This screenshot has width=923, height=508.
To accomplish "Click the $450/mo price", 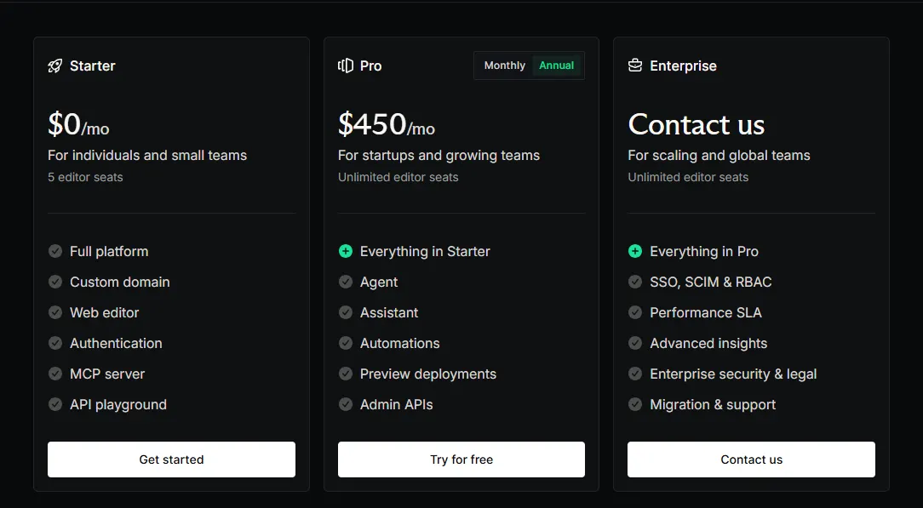I will 387,124.
